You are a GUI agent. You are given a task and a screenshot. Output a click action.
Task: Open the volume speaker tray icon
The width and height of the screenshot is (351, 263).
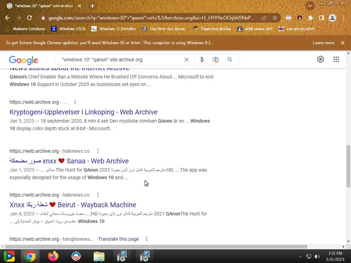click(317, 256)
